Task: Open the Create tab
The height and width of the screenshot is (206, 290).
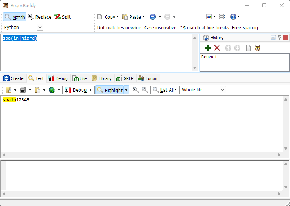Action: click(14, 78)
